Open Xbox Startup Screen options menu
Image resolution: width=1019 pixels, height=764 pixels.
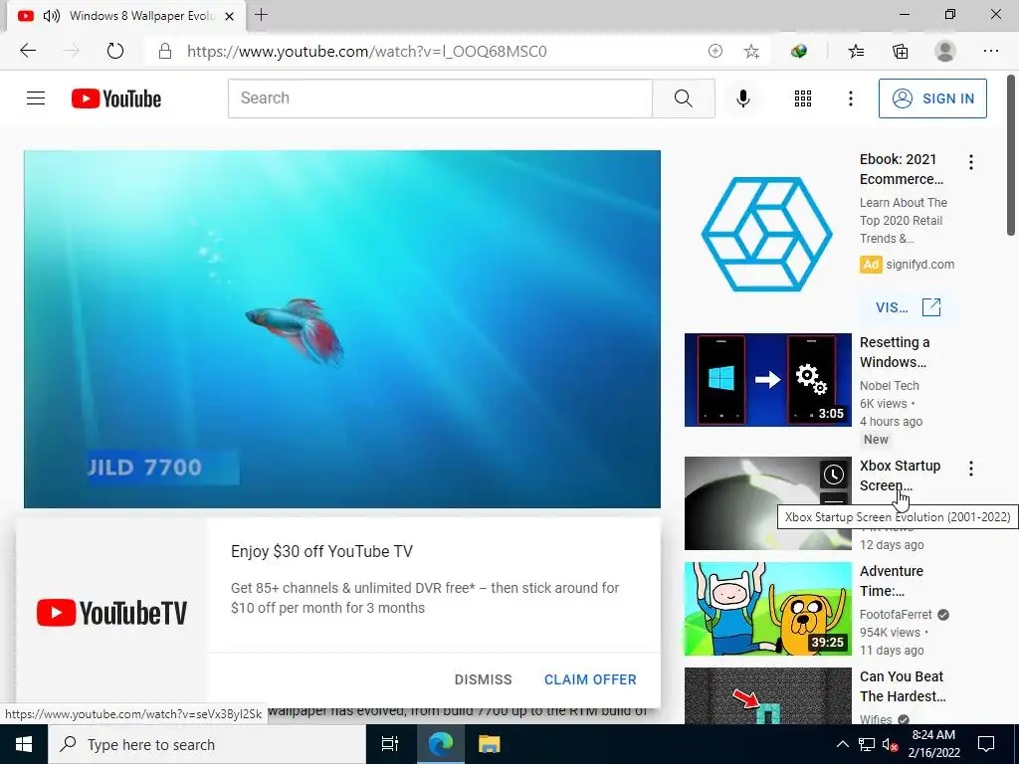click(x=971, y=469)
